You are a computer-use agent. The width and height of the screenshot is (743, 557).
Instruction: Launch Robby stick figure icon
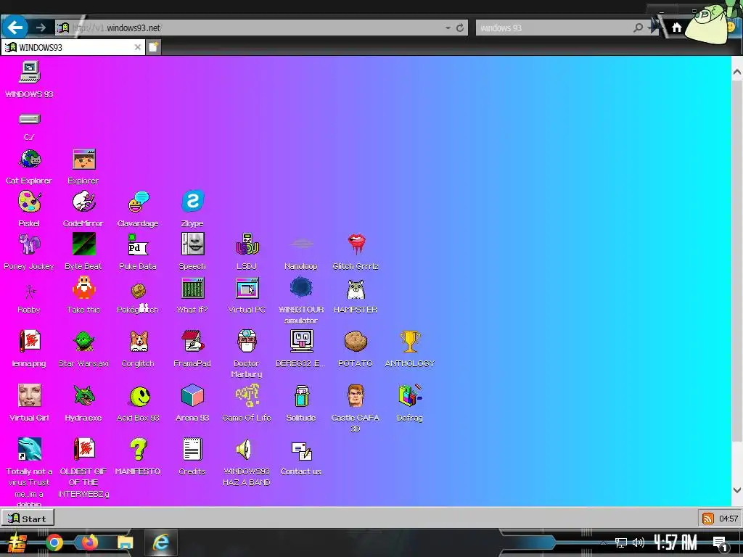coord(29,292)
